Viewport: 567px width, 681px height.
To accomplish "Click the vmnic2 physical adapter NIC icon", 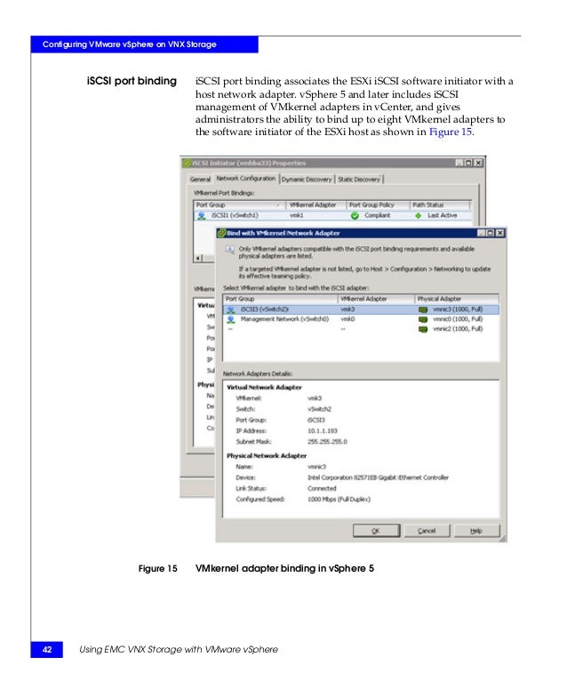I will point(423,329).
